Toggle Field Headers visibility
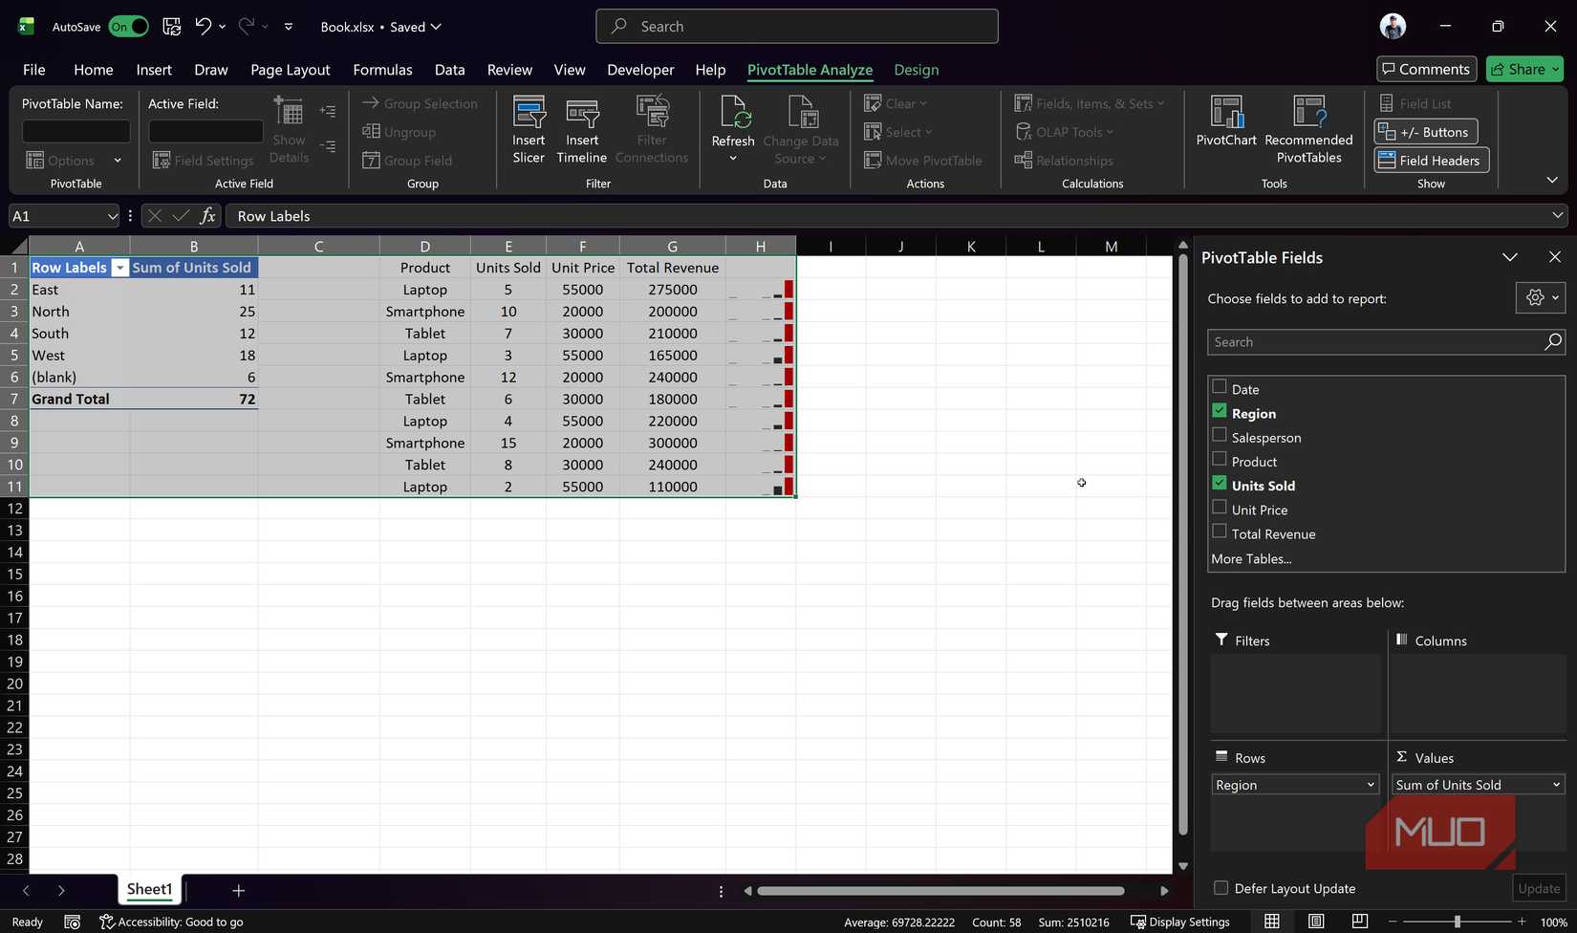Image resolution: width=1577 pixels, height=933 pixels. pos(1430,160)
